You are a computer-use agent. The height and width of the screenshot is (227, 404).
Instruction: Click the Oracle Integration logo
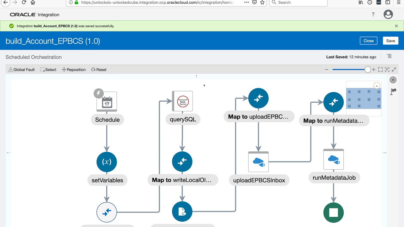(34, 15)
